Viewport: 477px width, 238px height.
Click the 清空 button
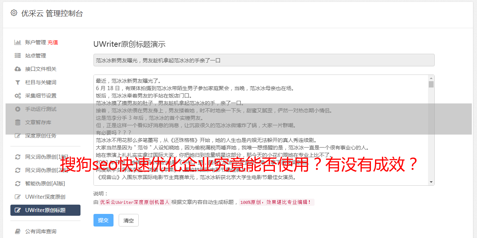(129, 220)
